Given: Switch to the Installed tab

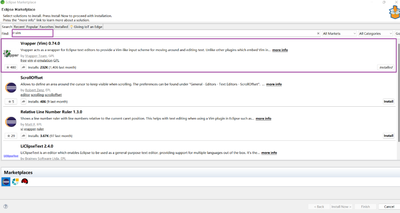Looking at the screenshot, I should pyautogui.click(x=61, y=27).
